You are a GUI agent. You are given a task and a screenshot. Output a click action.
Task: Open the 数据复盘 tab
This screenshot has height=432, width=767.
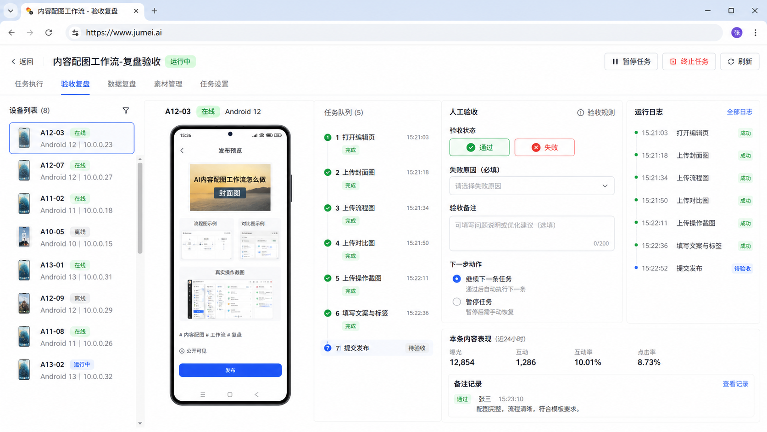tap(122, 84)
